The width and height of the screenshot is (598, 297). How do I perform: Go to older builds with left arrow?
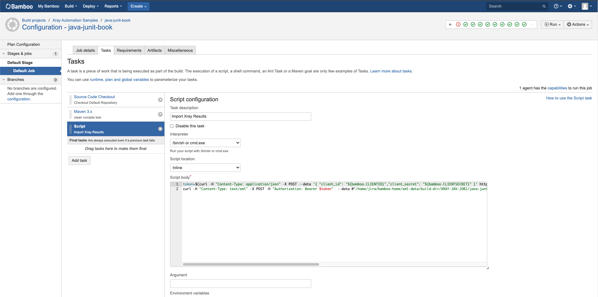point(450,24)
